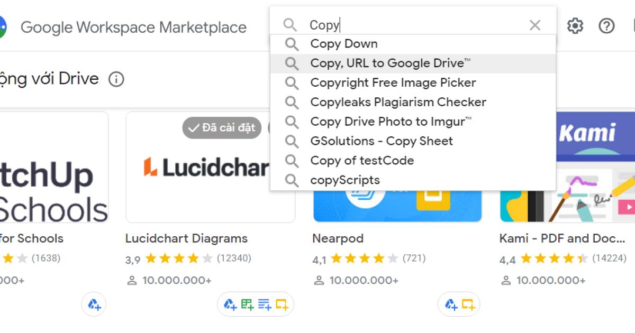Click Lucidchart's Google Sheets add-on icon

pyautogui.click(x=247, y=304)
